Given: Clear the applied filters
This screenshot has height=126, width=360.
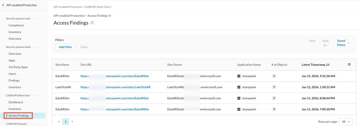Looking at the screenshot, I should coord(84,47).
